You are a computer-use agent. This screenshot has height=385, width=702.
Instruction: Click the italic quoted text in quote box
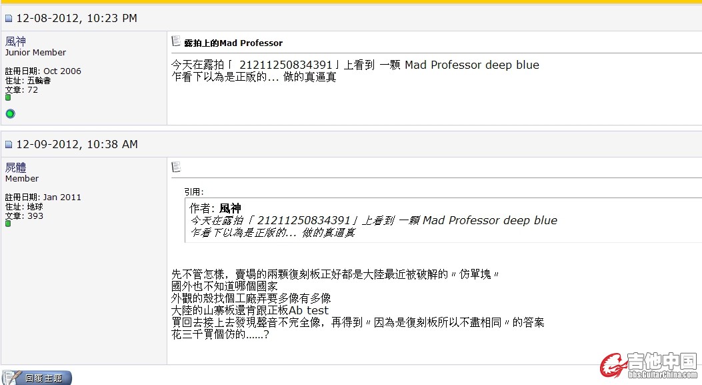pyautogui.click(x=373, y=221)
